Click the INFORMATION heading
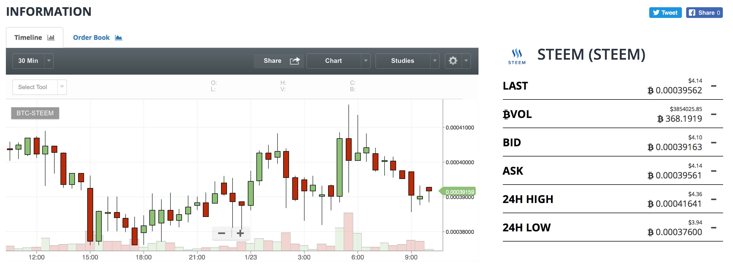733x268 pixels. (49, 12)
